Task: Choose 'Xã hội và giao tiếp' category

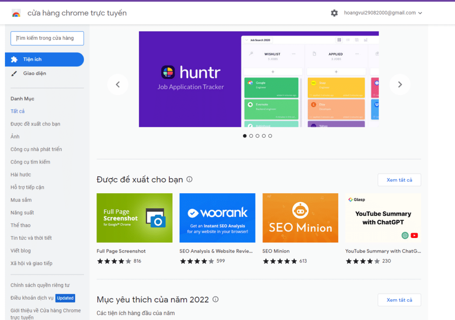Action: (32, 263)
